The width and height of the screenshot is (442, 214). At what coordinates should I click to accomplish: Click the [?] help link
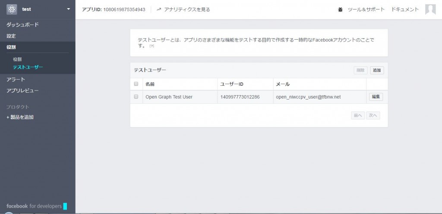(152, 46)
